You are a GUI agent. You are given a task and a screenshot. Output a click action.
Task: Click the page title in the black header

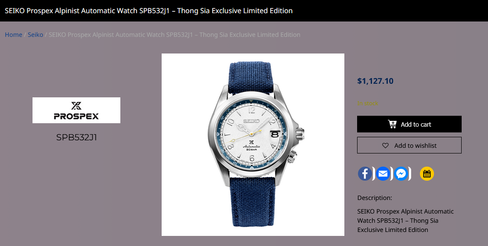pyautogui.click(x=149, y=11)
